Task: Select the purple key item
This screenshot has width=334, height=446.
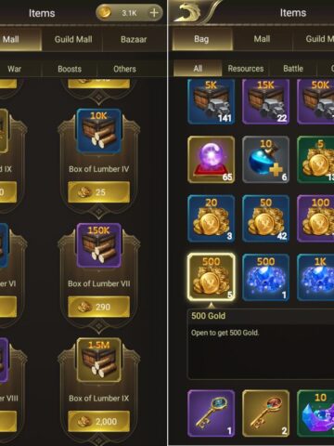Action: tap(211, 413)
